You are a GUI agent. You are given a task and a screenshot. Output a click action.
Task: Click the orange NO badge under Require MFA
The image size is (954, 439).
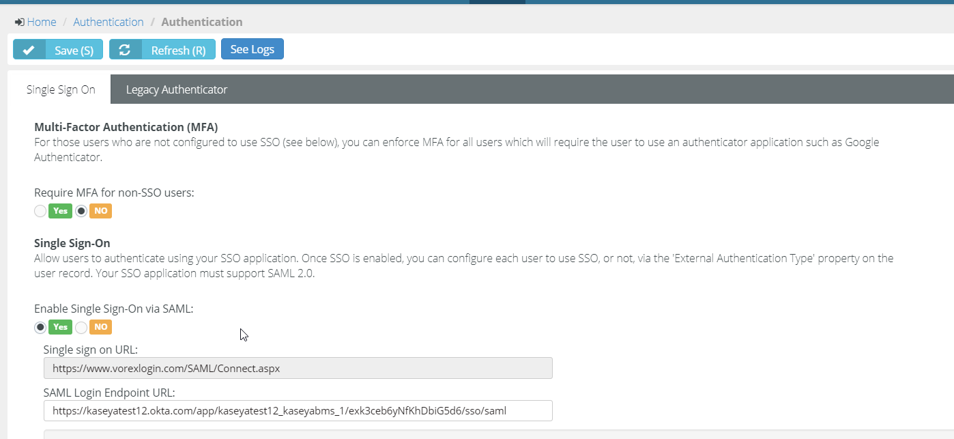(101, 211)
